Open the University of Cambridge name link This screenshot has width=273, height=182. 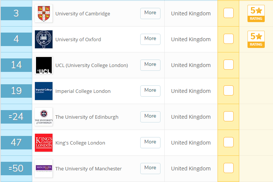pos(82,13)
